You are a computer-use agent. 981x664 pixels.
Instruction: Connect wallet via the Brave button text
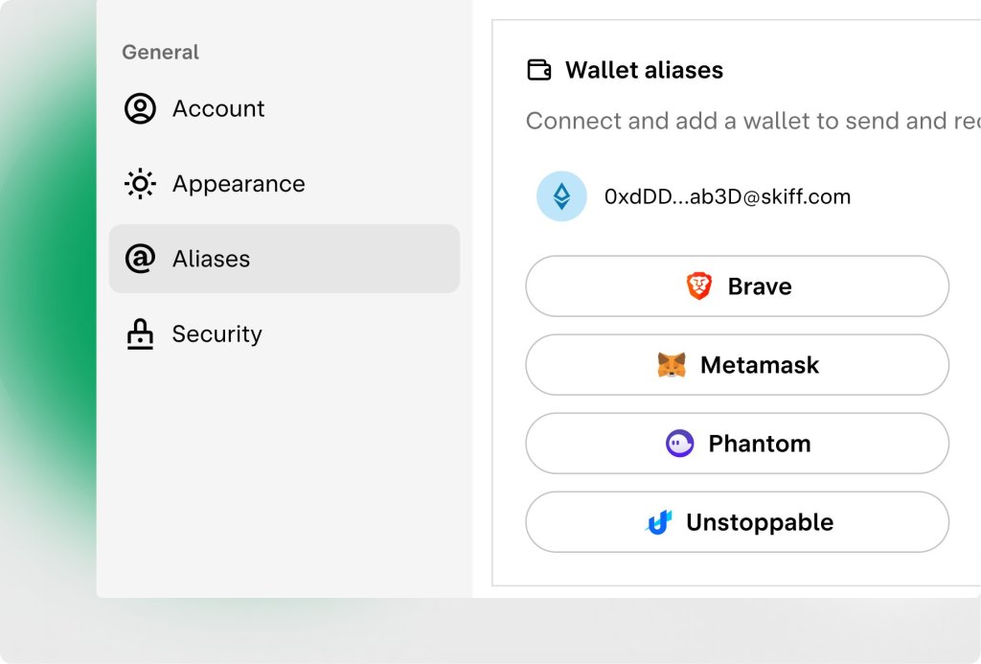[x=760, y=286]
